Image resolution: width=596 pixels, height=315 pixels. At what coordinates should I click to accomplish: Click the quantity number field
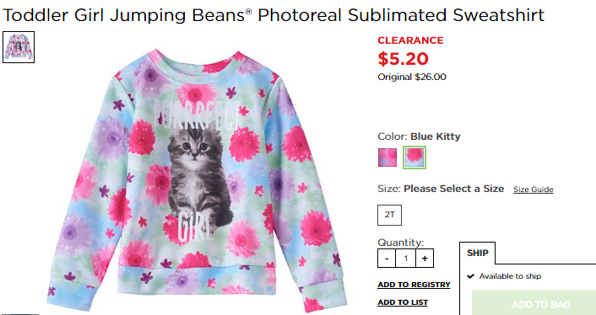[x=405, y=259]
